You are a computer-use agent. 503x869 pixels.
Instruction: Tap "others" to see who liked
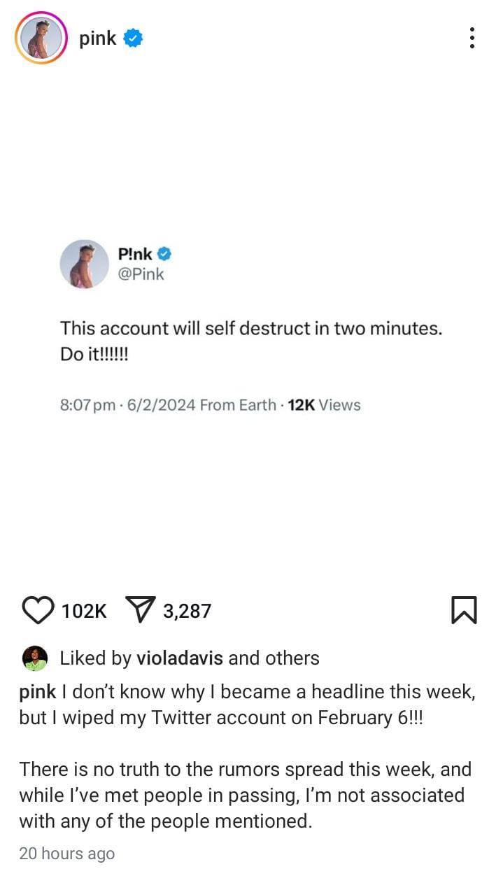pyautogui.click(x=292, y=658)
